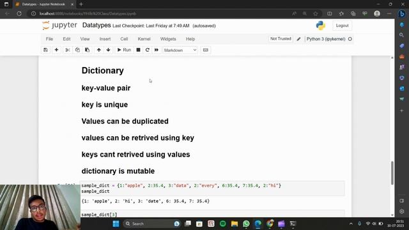
Task: Move selected cell up arrow
Action: tap(99, 50)
